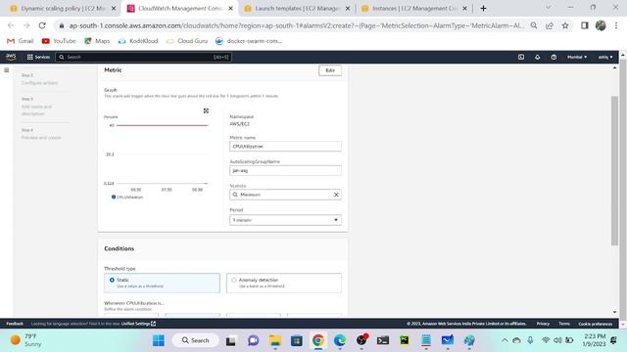Open the volume icon in system tray

(557, 340)
